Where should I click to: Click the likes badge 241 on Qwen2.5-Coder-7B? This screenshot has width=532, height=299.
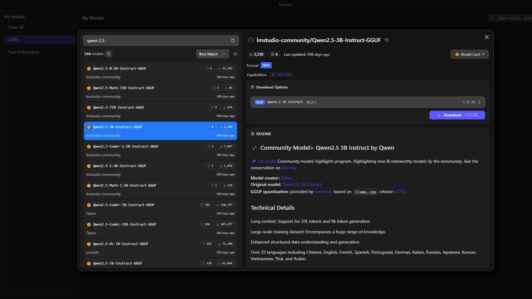point(205,205)
